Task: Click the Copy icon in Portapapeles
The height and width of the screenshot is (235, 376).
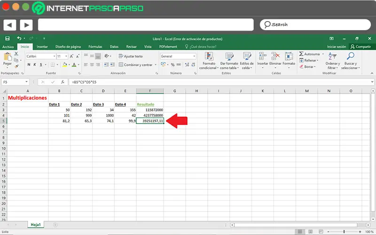Action: pos(16,60)
